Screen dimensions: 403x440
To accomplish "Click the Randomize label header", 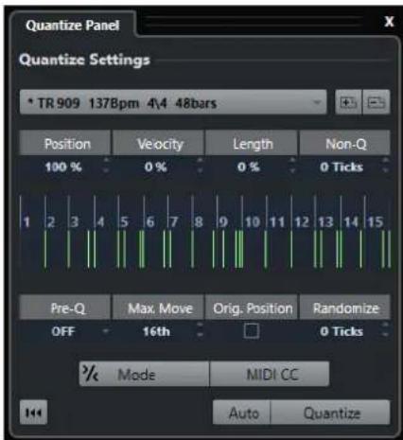I will pyautogui.click(x=345, y=308).
